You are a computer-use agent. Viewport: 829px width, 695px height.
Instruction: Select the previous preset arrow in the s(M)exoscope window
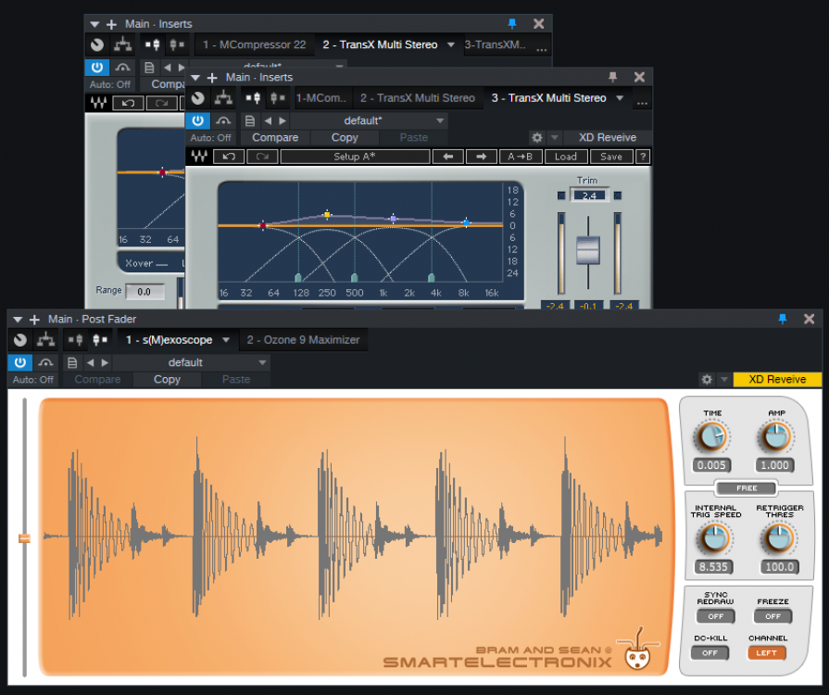(91, 363)
